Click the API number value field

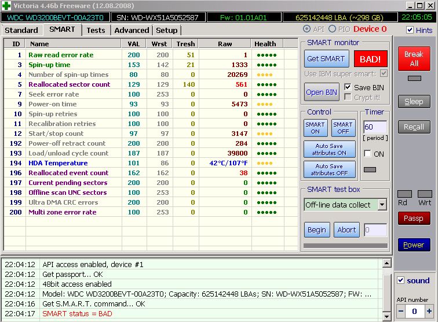coord(415,311)
